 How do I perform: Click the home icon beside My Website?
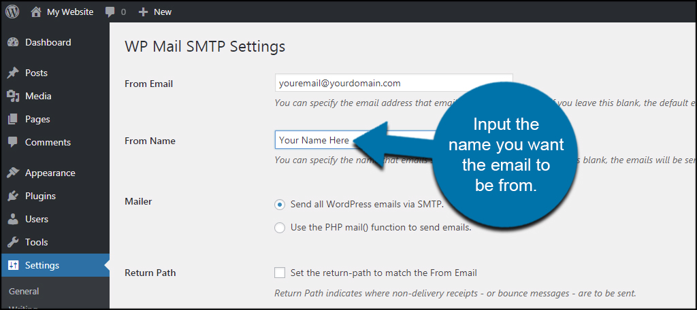point(37,12)
